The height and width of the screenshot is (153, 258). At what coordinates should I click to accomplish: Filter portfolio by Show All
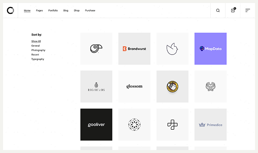[36, 41]
